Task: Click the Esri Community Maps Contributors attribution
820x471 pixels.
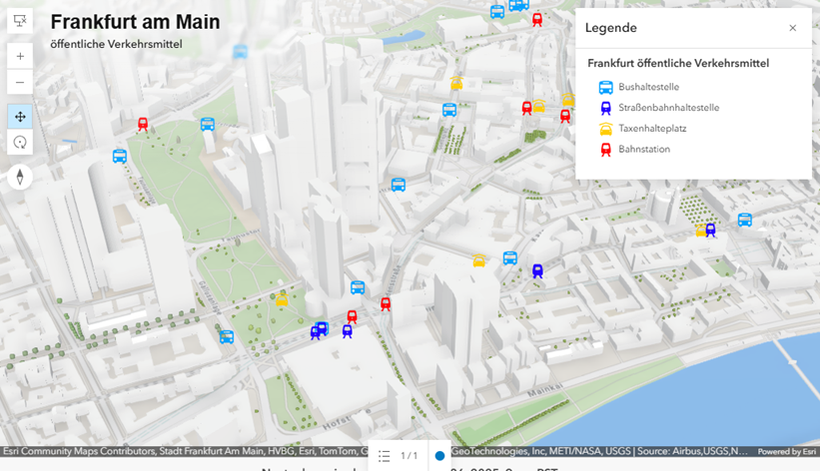Action: pyautogui.click(x=79, y=451)
